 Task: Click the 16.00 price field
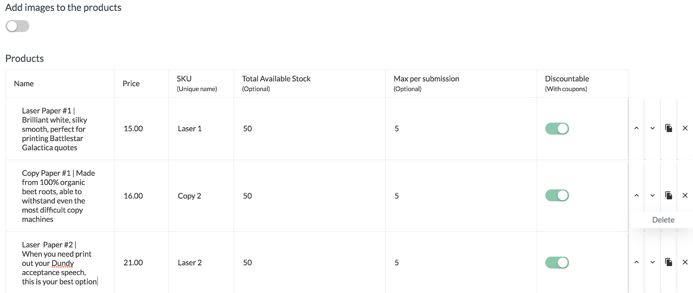click(133, 196)
